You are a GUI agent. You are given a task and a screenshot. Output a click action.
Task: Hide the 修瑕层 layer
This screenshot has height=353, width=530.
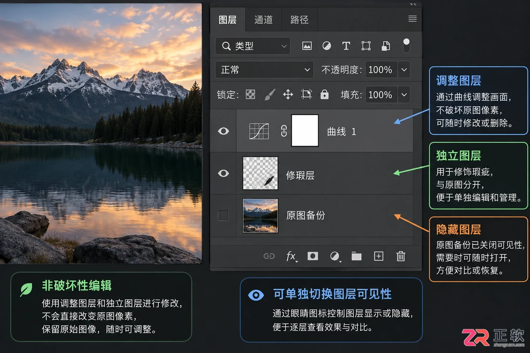[223, 173]
